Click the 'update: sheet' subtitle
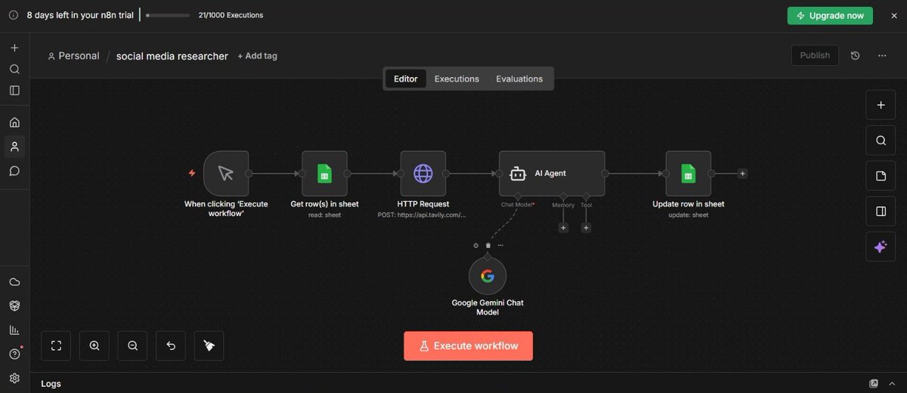 [x=689, y=215]
